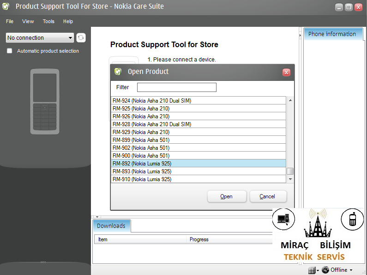Screen dimensions: 367x275
Task: Open the View menu
Action: click(x=28, y=21)
